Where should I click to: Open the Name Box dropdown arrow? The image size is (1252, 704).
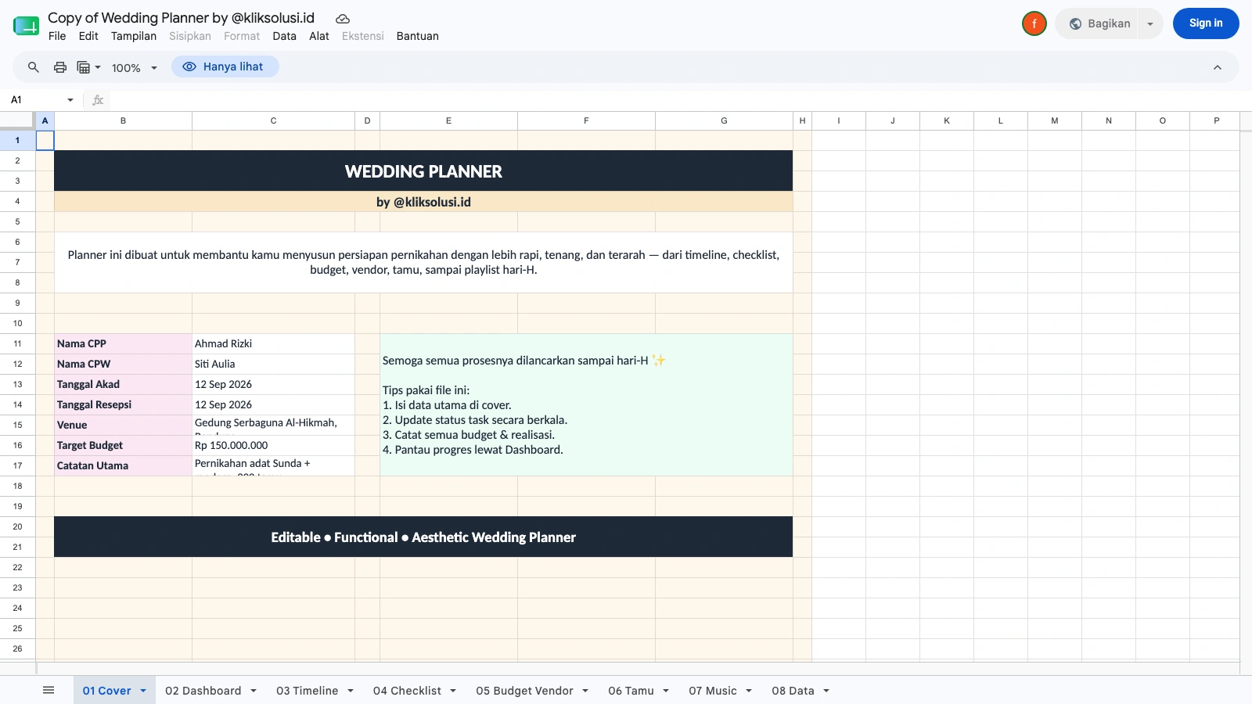click(x=70, y=100)
